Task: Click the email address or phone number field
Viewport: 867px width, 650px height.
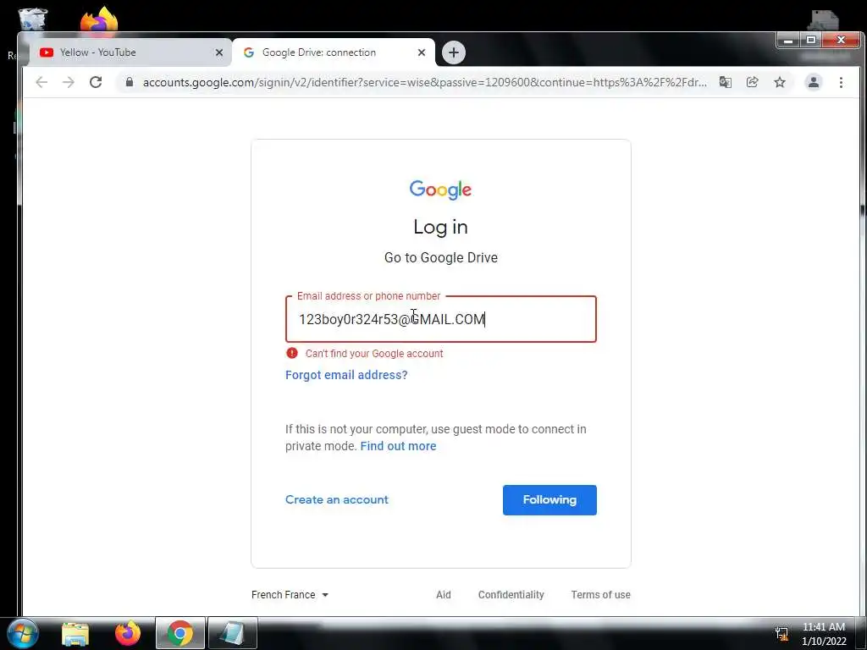Action: click(440, 319)
